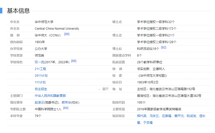Follow the 2011计划 link
215x133 pixels.
(x=41, y=76)
